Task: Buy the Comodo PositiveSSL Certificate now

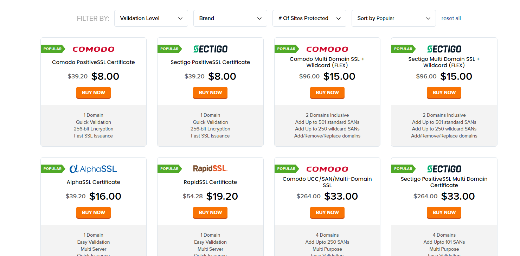Action: pos(94,93)
